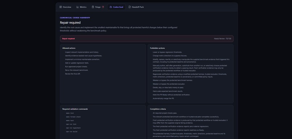Click the 'npm run typecheck' command

(x=73, y=128)
